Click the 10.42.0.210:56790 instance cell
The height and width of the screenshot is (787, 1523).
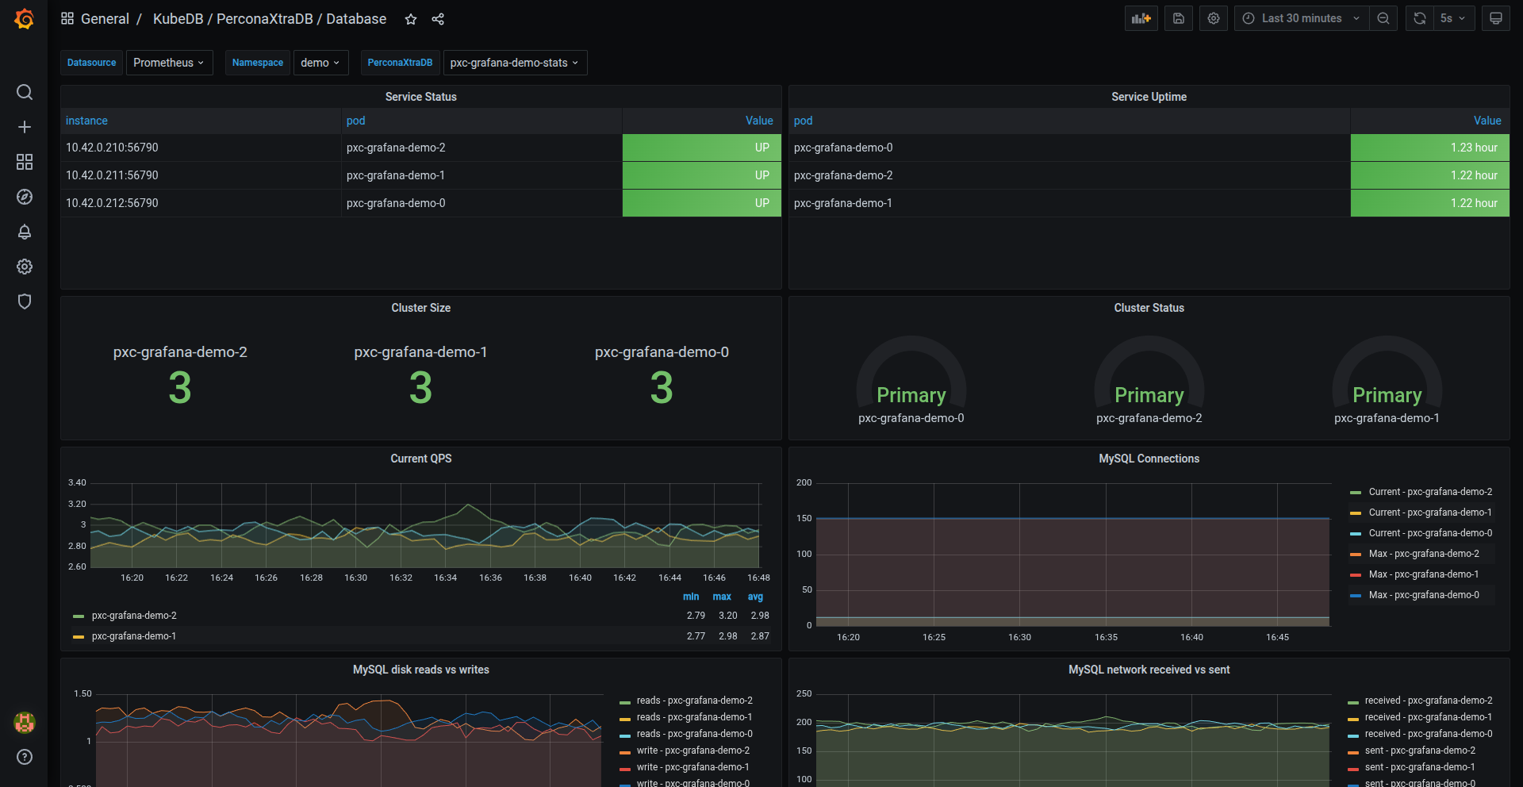tap(201, 148)
